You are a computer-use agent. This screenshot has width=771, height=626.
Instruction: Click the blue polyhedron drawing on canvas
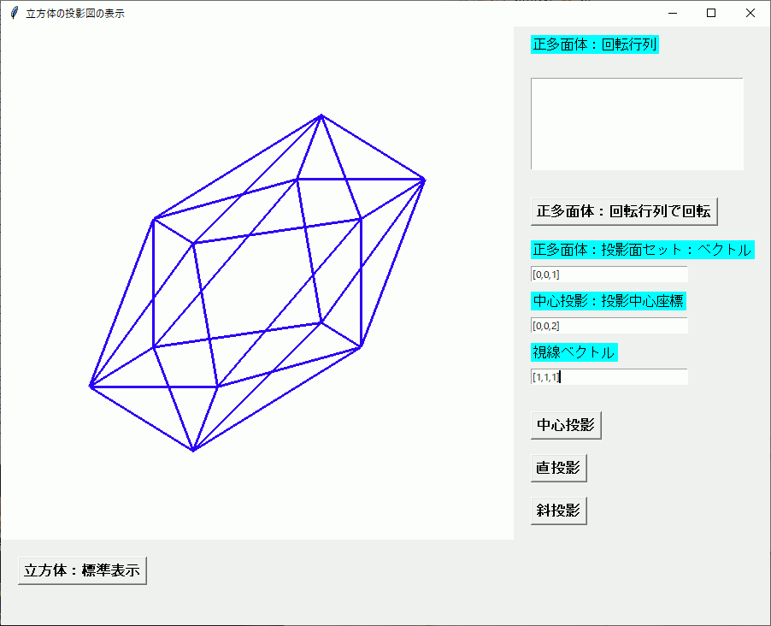[257, 283]
